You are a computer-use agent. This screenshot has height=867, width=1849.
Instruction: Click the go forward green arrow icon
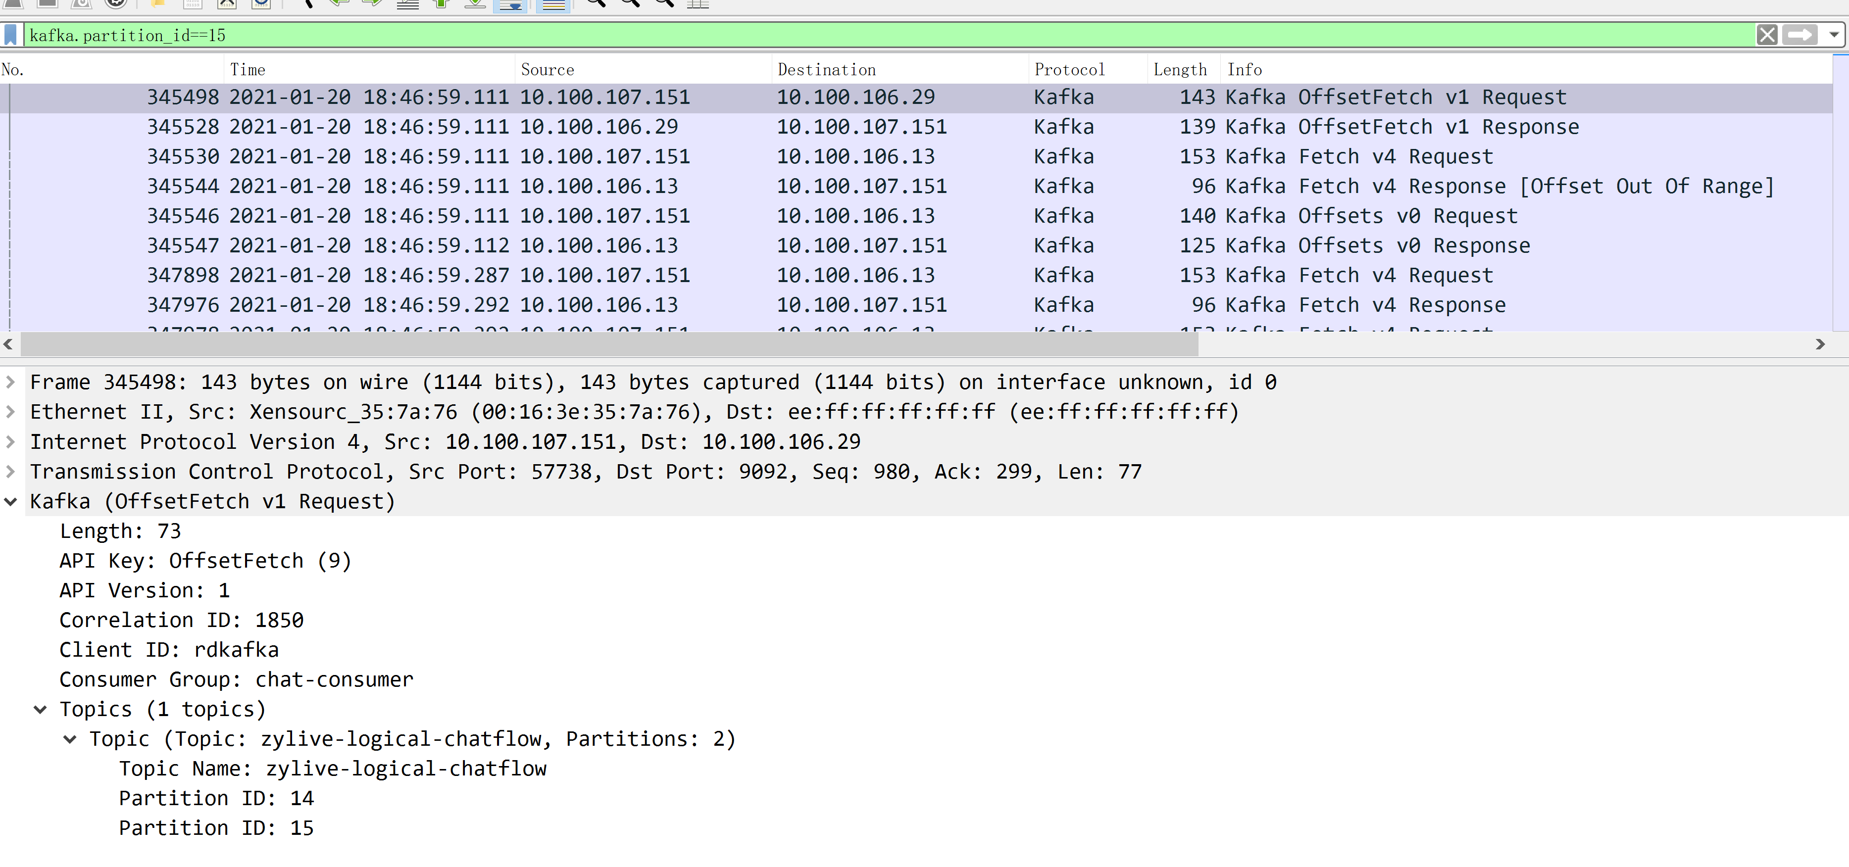371,3
